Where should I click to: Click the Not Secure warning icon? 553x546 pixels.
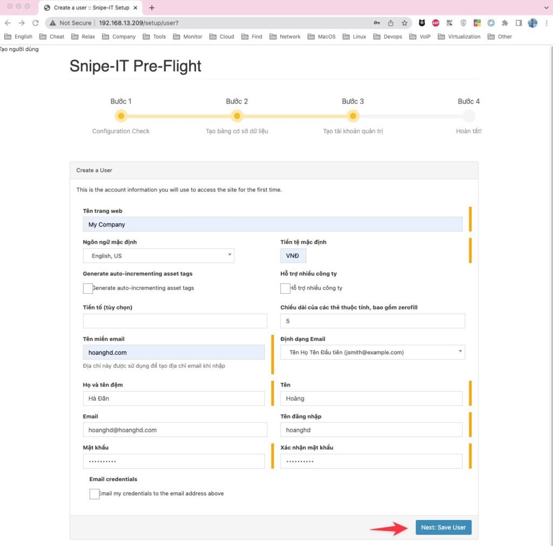[x=52, y=23]
